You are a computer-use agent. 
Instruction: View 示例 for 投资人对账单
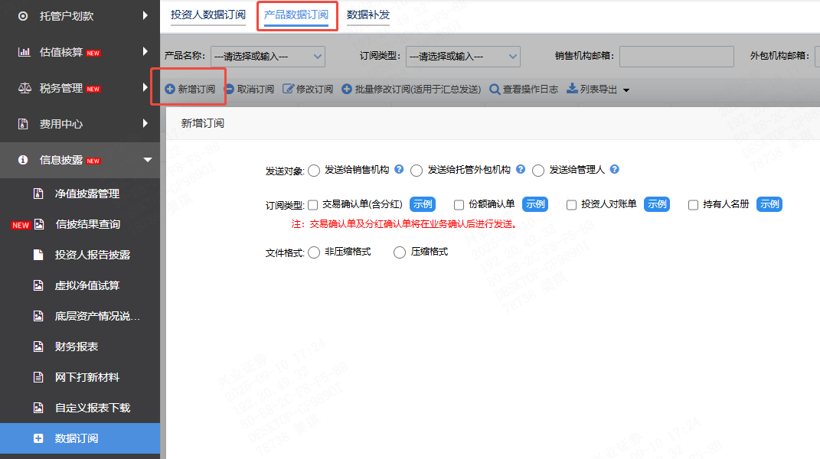coord(657,204)
